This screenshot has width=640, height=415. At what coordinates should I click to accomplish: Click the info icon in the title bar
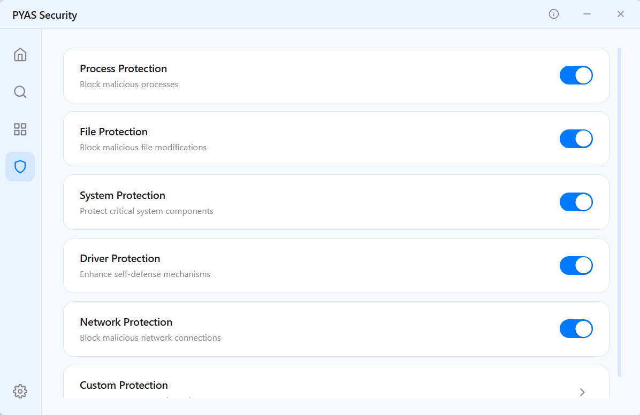pos(553,14)
